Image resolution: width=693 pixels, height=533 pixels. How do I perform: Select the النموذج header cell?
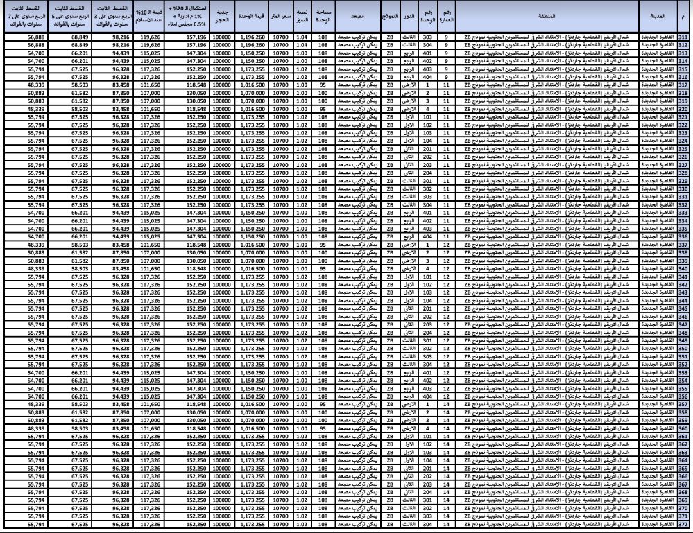[389, 15]
